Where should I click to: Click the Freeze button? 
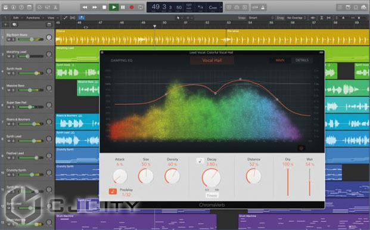[212, 196]
